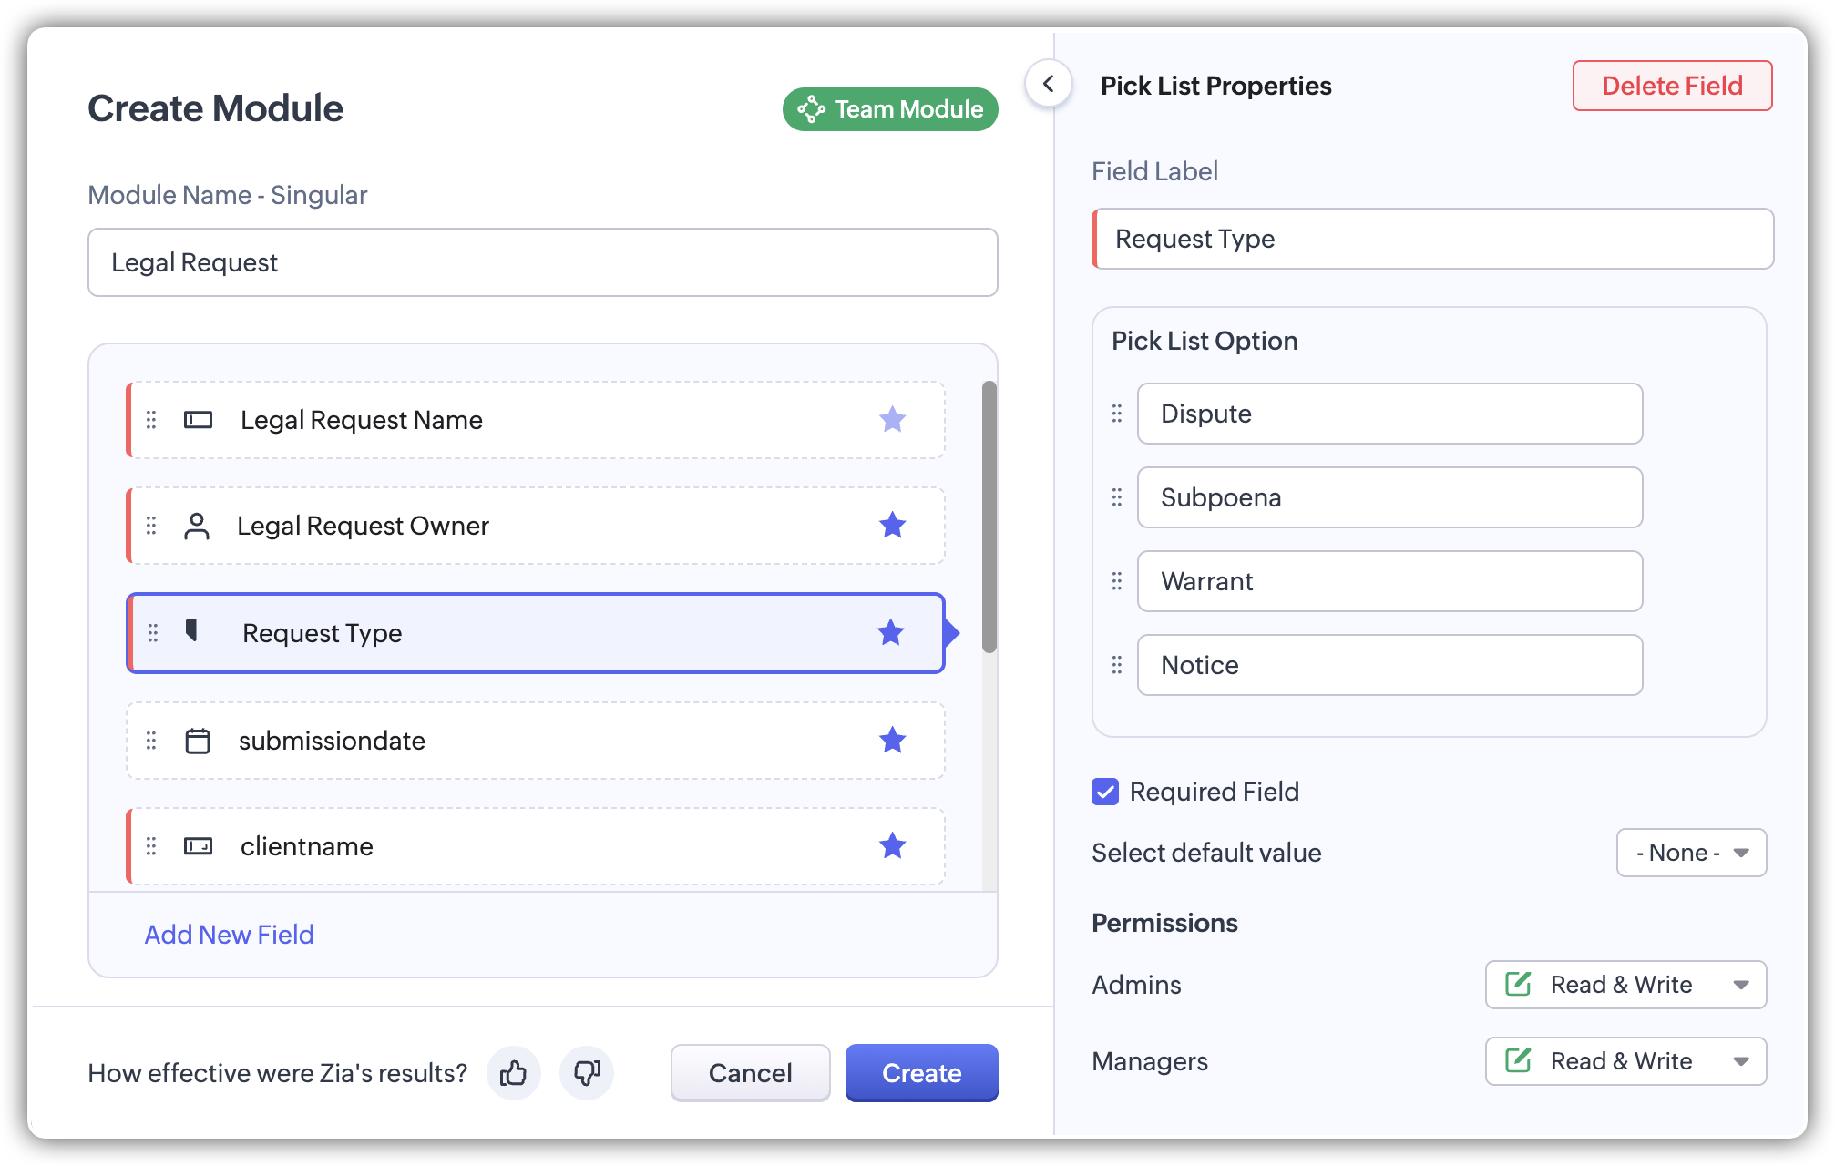Screen dimensions: 1835x1166
Task: Open Admins permission dropdown
Action: [x=1625, y=985]
